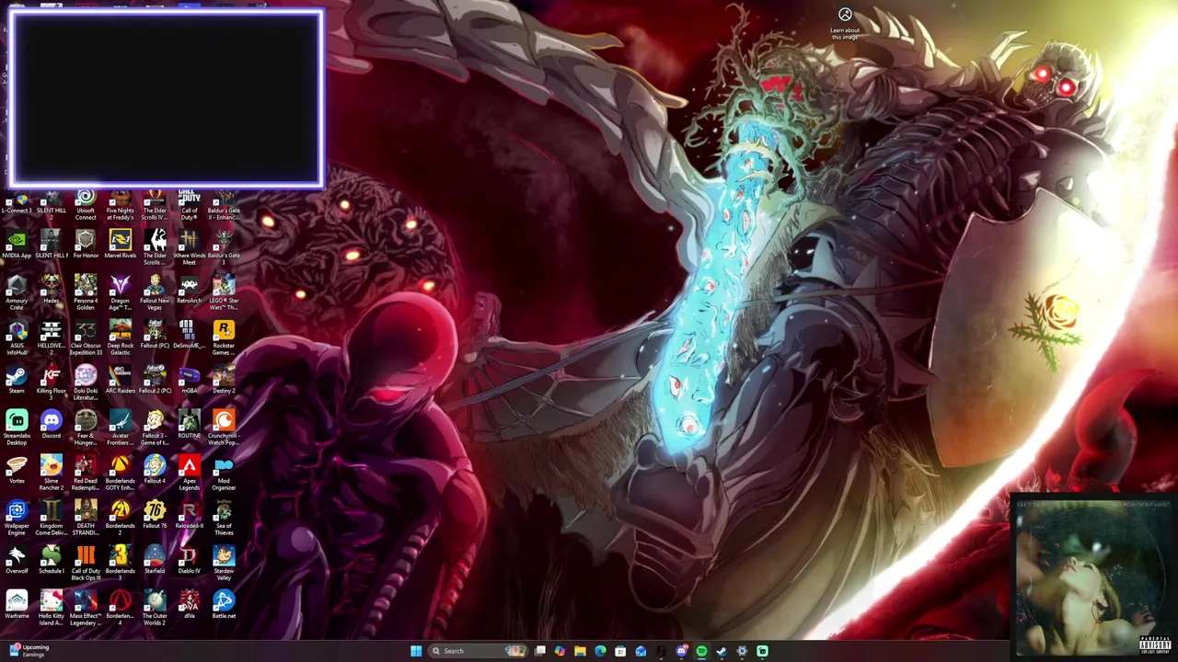Open the Overwolf desktop shortcut
This screenshot has height=662, width=1178.
pyautogui.click(x=17, y=560)
